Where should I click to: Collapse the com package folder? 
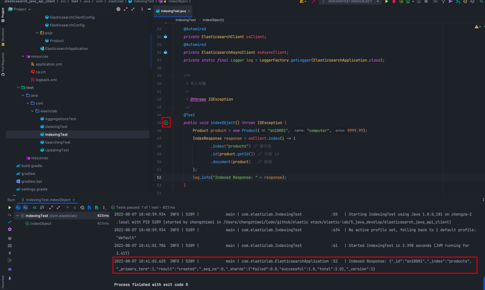tap(27, 103)
